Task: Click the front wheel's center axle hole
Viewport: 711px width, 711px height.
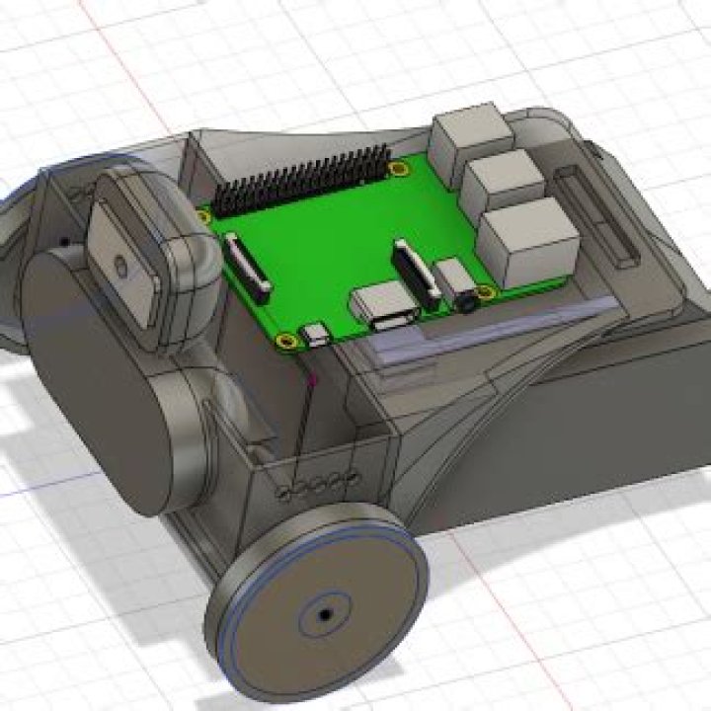Action: click(325, 615)
